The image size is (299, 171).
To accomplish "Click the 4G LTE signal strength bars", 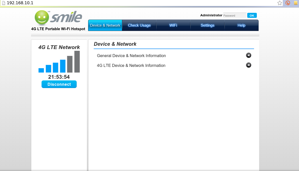I will coord(59,62).
